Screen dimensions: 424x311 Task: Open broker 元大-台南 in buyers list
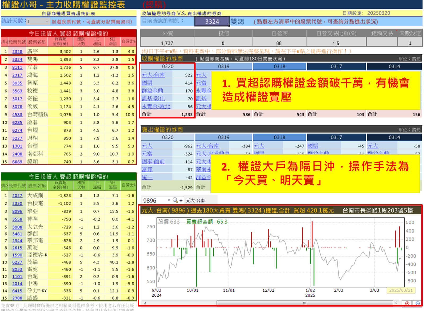[153, 75]
